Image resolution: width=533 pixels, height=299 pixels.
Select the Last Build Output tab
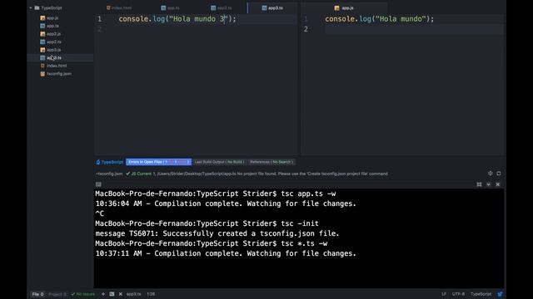[x=219, y=162]
